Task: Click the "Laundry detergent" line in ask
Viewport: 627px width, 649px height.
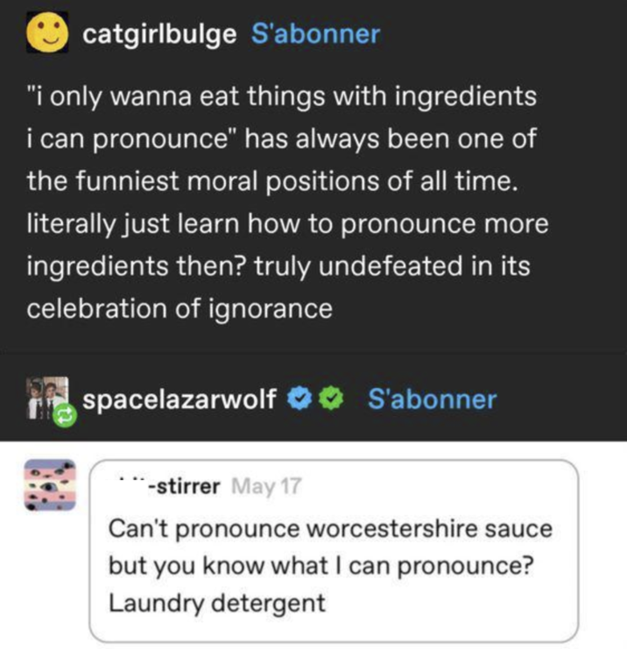Action: [216, 603]
